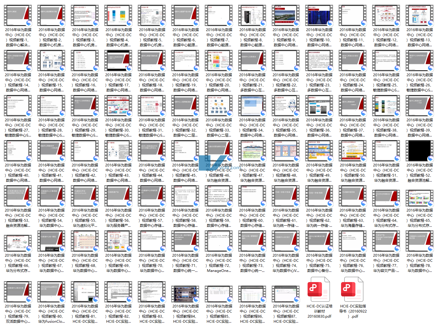Click file name '视频教程-55、华为虚拟化平...'

(x=85, y=218)
